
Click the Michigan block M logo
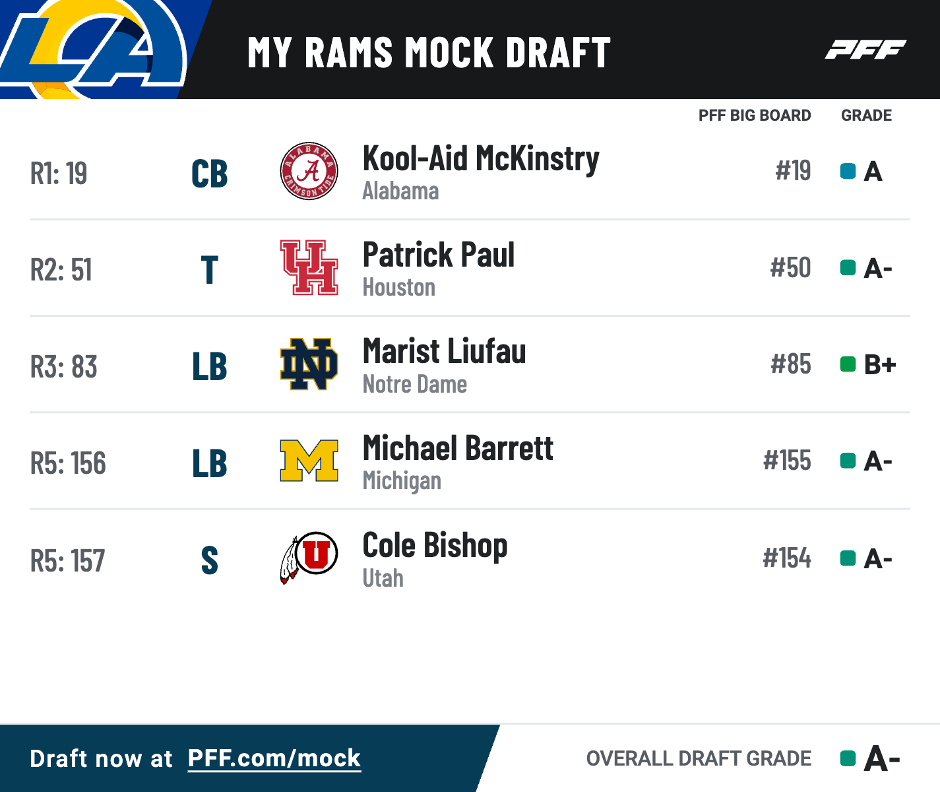(309, 461)
